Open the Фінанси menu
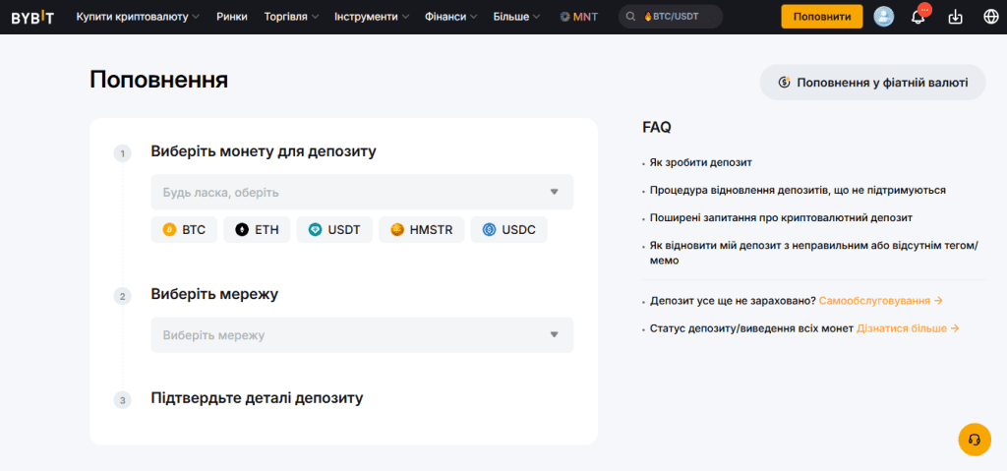This screenshot has height=471, width=1007. click(x=450, y=17)
